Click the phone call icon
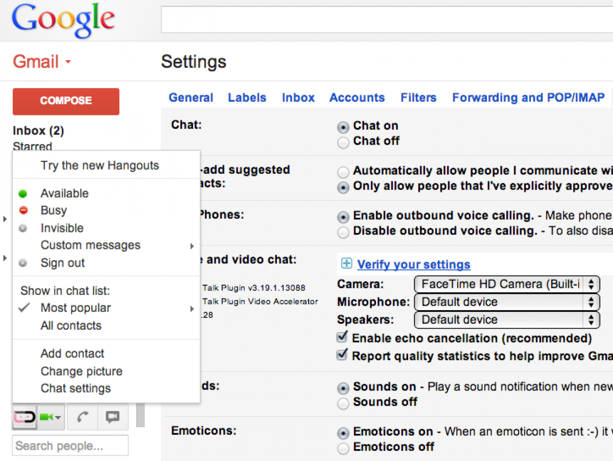This screenshot has width=613, height=461. point(82,417)
